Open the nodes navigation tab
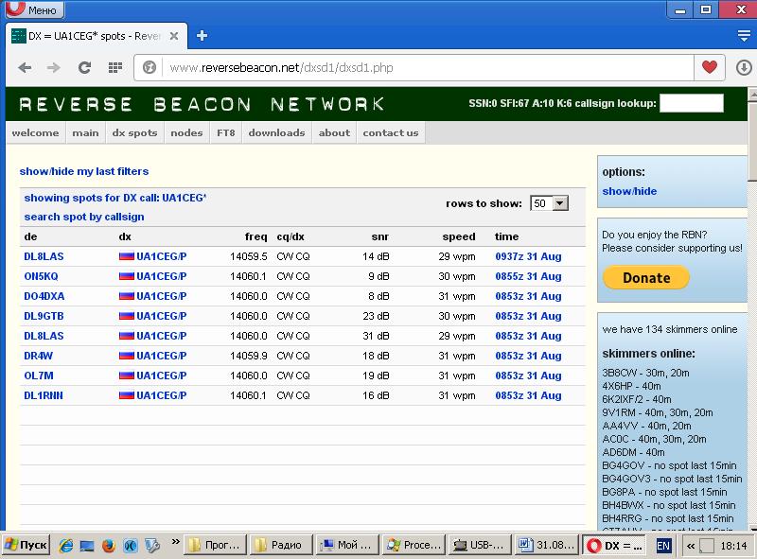This screenshot has height=559, width=757. (186, 132)
